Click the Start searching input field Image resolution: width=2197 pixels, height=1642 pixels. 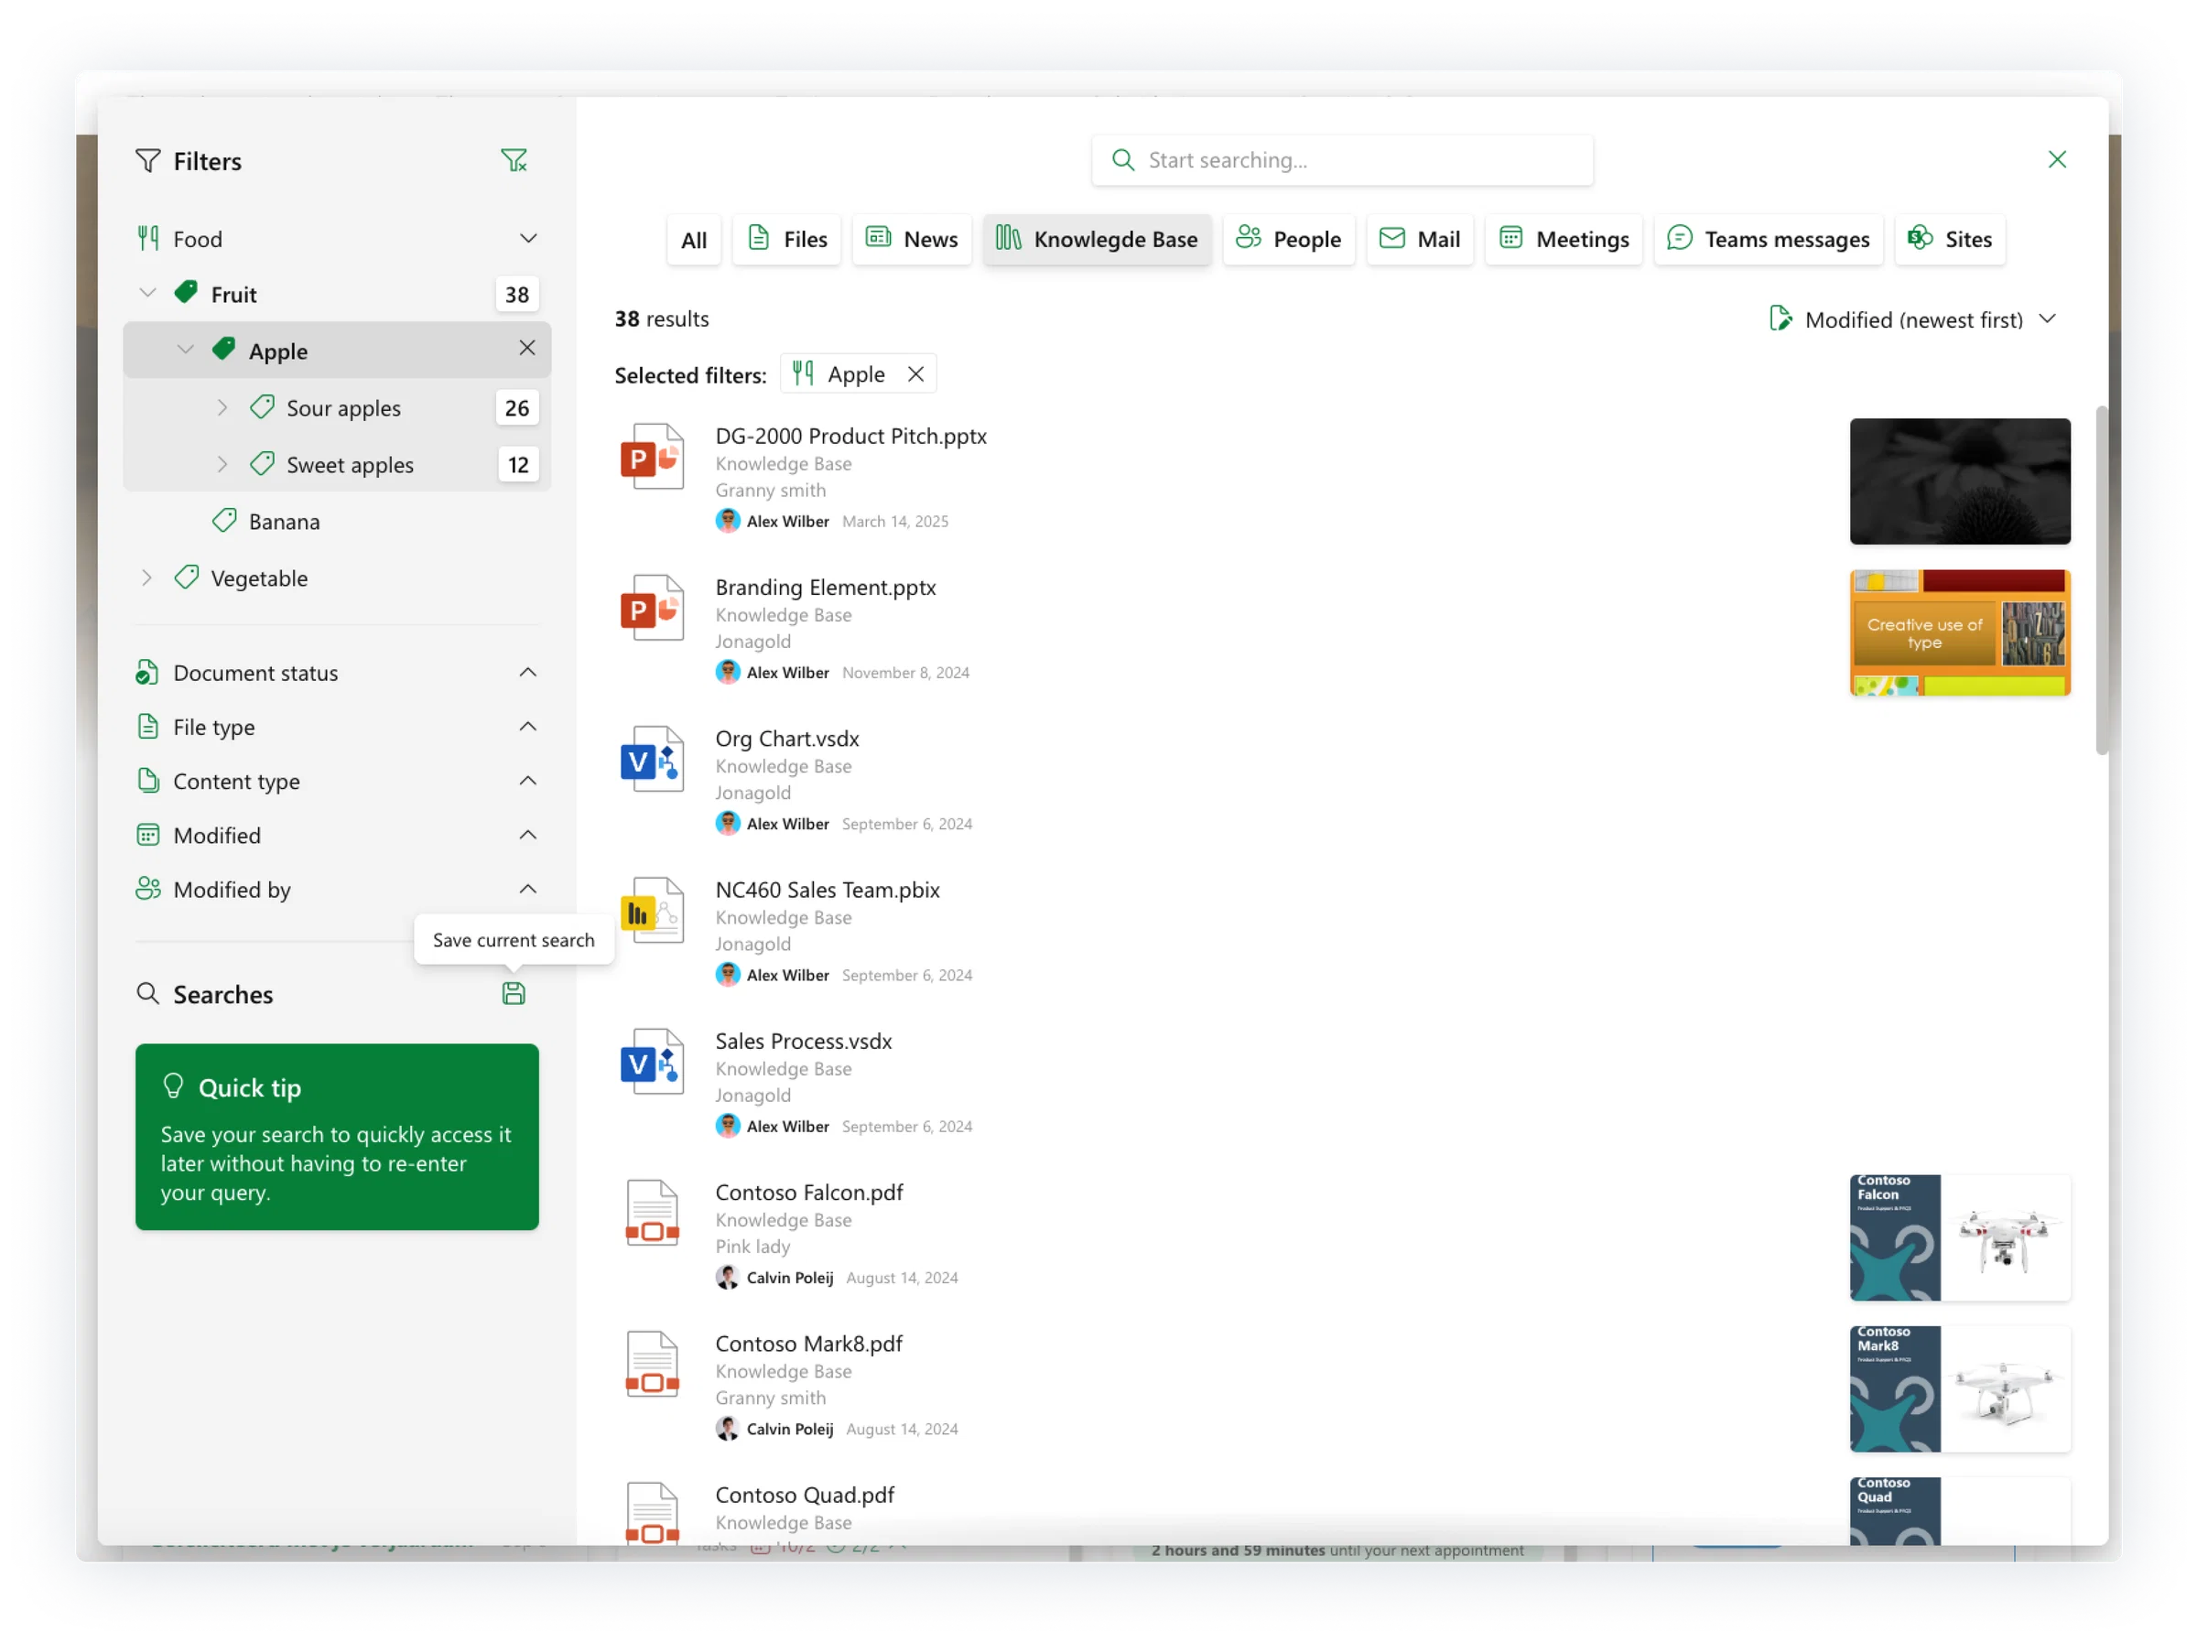coord(1342,160)
